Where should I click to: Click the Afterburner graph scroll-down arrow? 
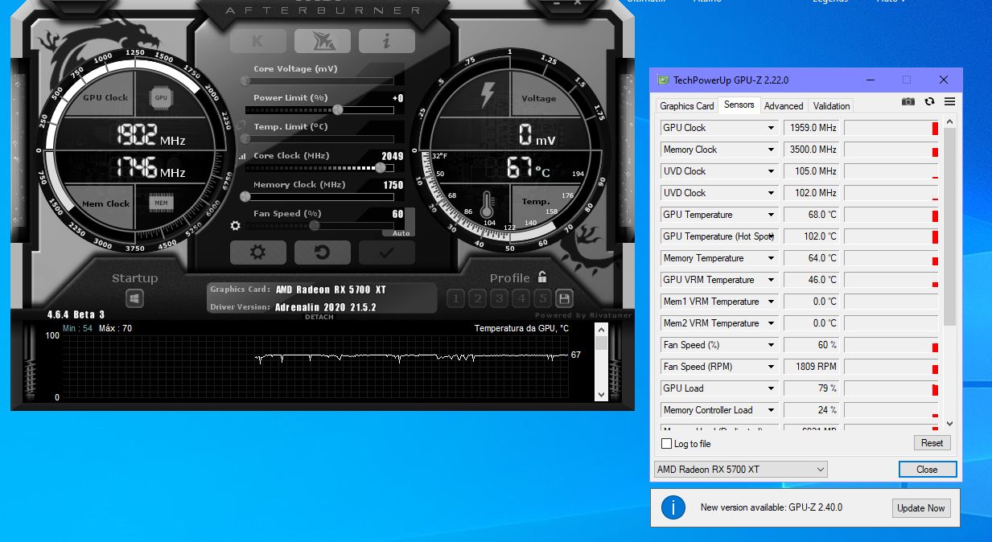pyautogui.click(x=601, y=395)
